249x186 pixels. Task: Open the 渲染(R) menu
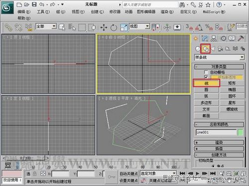pyautogui.click(x=167, y=12)
